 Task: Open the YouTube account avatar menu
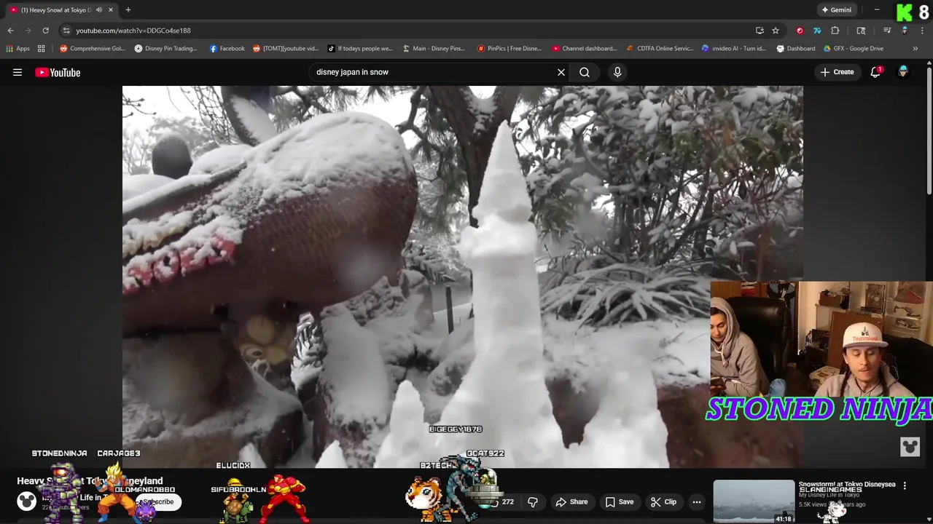click(903, 72)
